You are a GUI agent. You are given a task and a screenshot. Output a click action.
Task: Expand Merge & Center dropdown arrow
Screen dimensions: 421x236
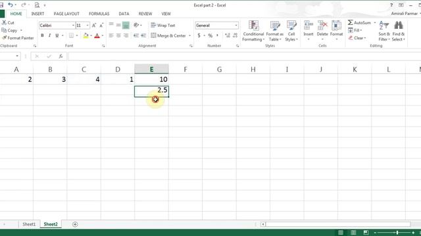coord(190,35)
